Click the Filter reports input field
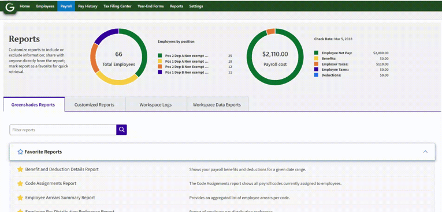Screen dimensions: 442x212 pyautogui.click(x=63, y=130)
